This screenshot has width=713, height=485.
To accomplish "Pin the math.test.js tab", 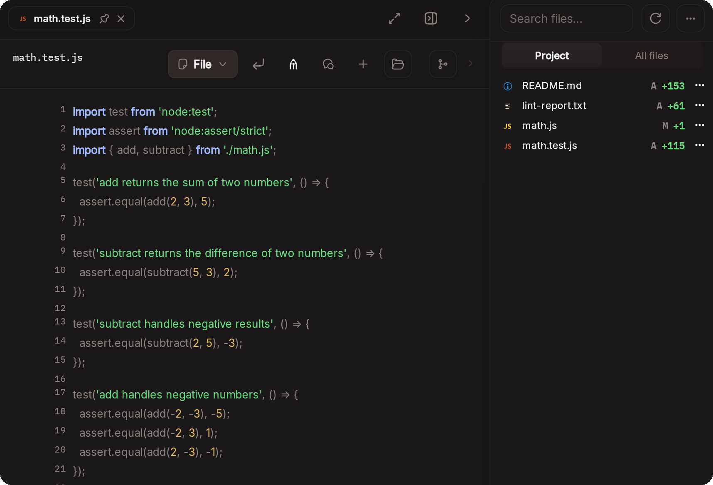I will (104, 19).
